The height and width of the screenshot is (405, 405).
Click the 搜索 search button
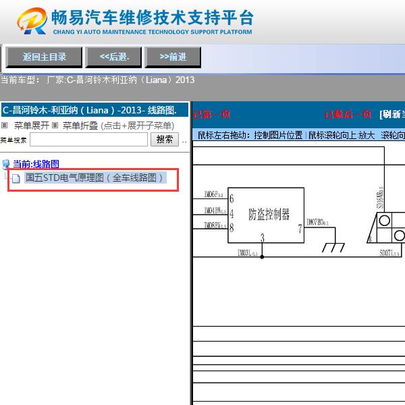165,140
